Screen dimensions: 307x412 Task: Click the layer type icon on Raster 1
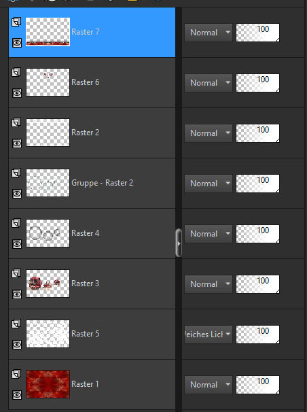(x=16, y=374)
